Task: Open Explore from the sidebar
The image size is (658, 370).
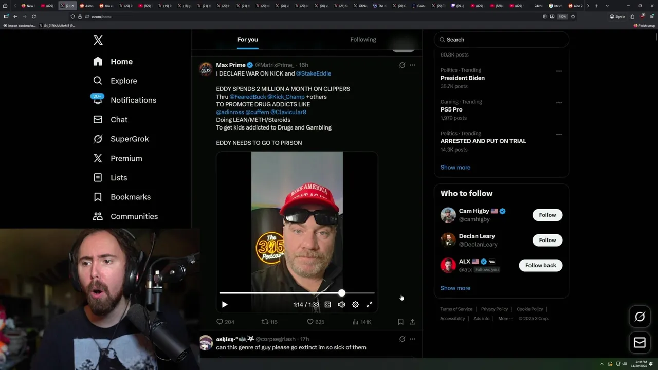Action: pos(115,81)
